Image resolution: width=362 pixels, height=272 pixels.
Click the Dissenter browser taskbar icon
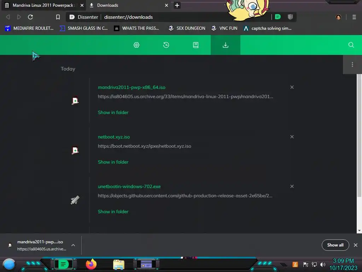[x=64, y=264]
